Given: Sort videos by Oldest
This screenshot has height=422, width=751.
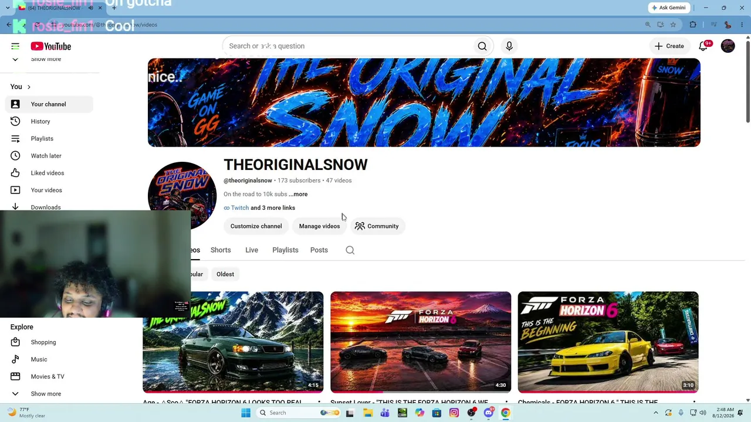Looking at the screenshot, I should click(225, 274).
